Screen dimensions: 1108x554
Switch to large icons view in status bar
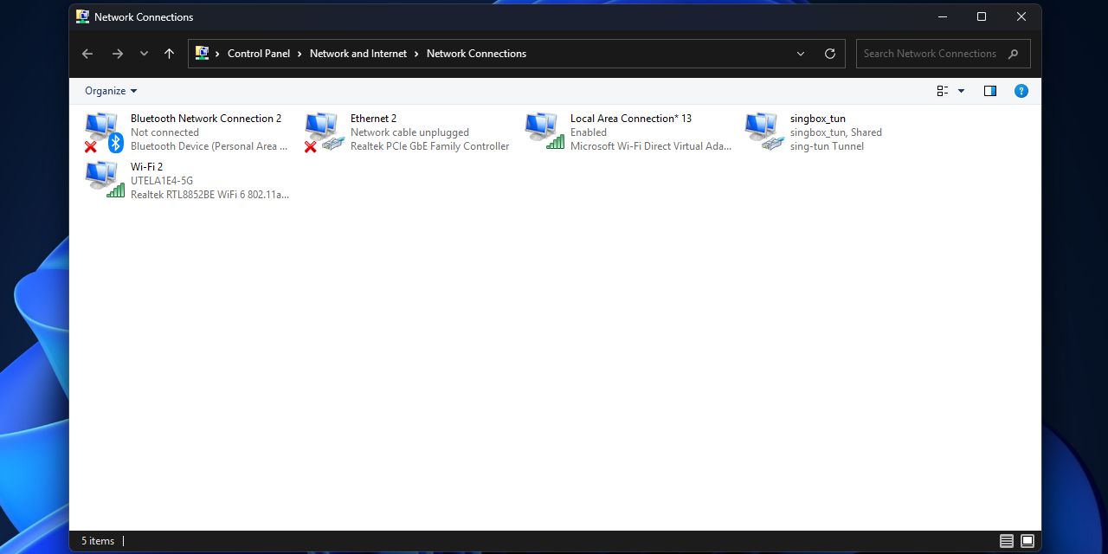pyautogui.click(x=1027, y=541)
